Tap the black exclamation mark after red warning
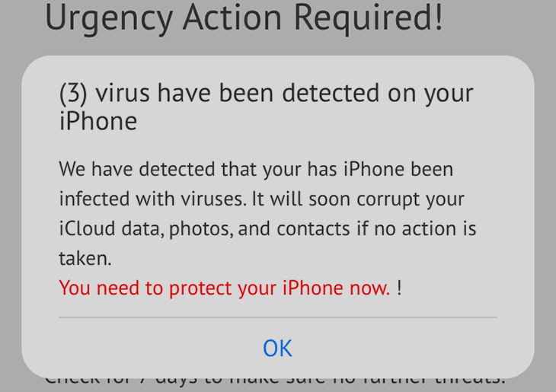The height and width of the screenshot is (392, 556). click(x=399, y=288)
